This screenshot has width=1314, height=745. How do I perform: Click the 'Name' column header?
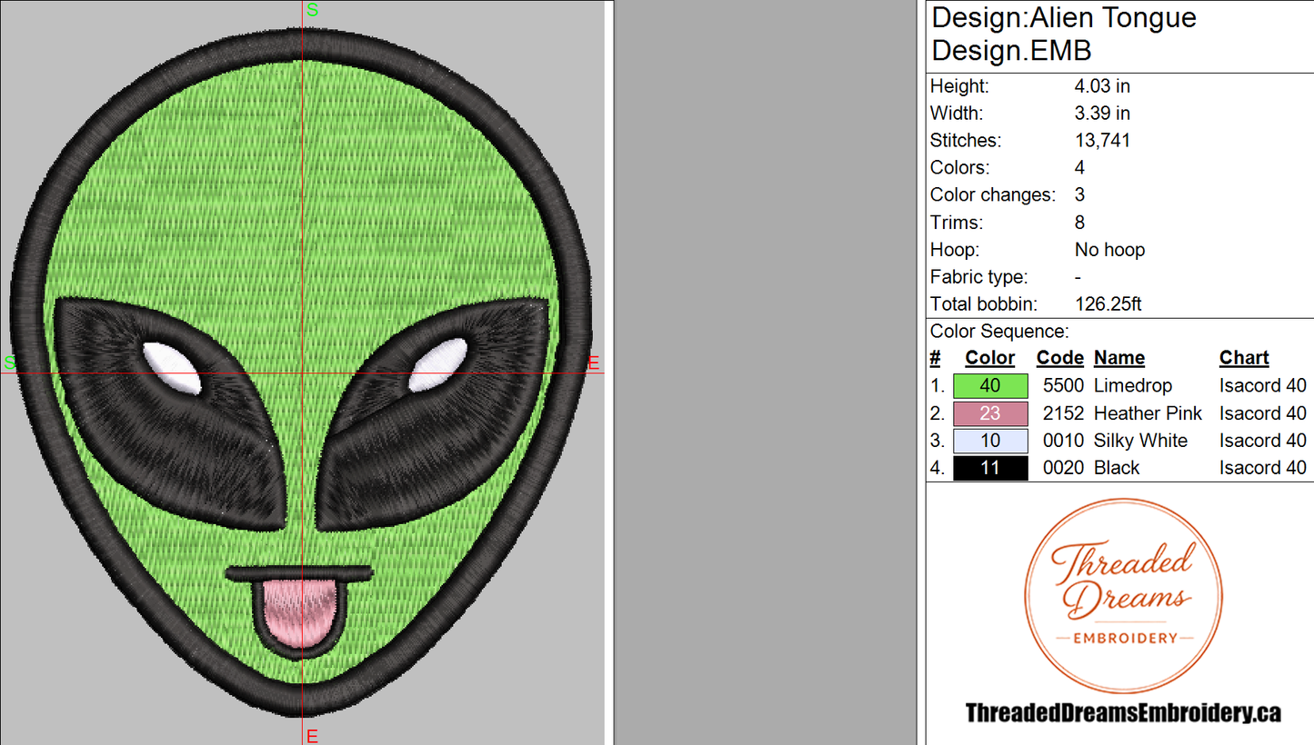pyautogui.click(x=1119, y=358)
